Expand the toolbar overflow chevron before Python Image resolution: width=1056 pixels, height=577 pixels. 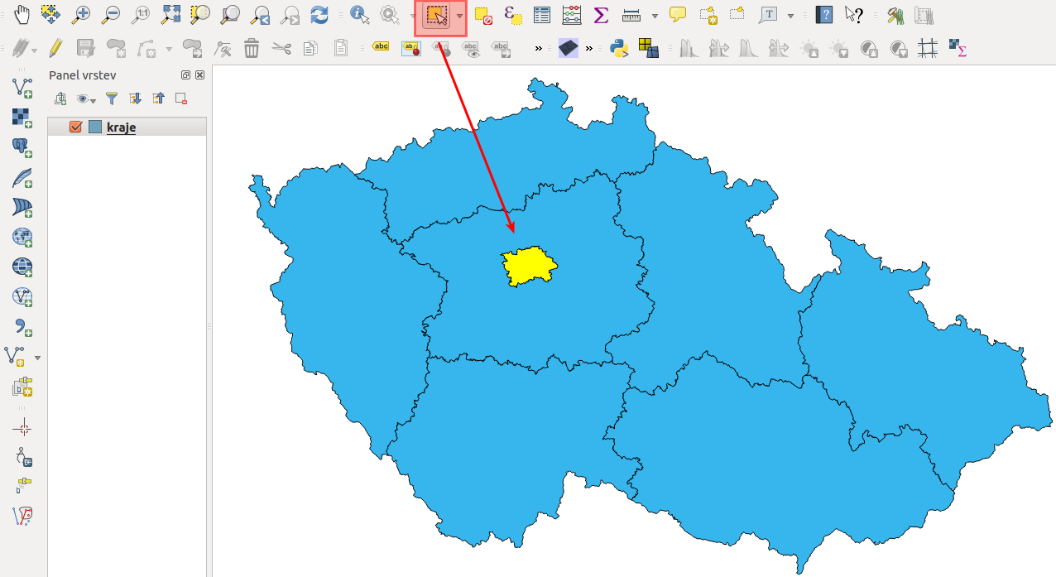coord(589,49)
